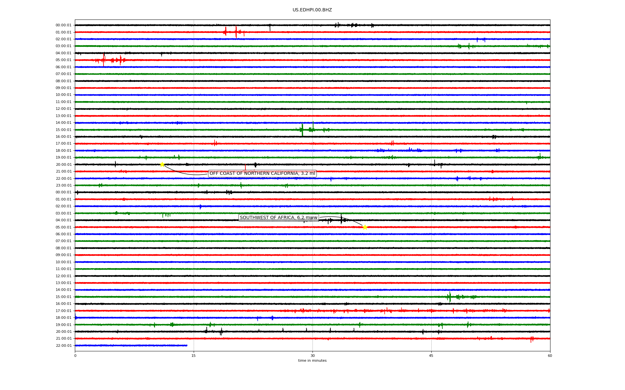This screenshot has width=625, height=390.
Task: Click the 'SOUTHWEST OF AFRICA, 6.2 mww' annotation
Action: click(279, 218)
